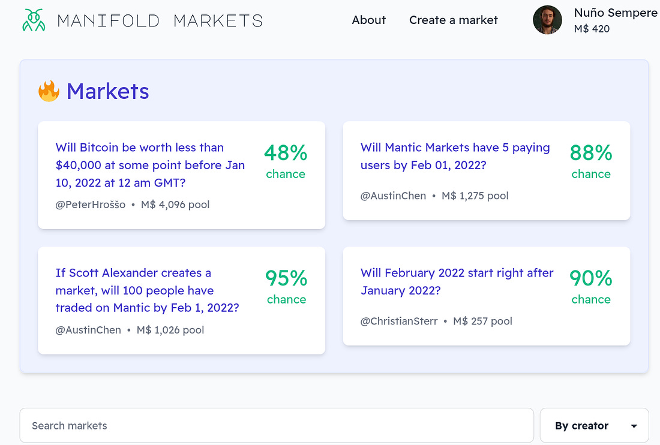Viewport: 660px width, 445px height.
Task: Click inside the Search markets field
Action: coord(276,426)
